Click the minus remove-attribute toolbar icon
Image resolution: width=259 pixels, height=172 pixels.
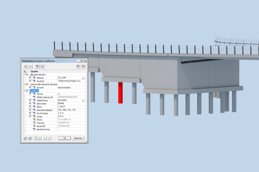(30, 66)
